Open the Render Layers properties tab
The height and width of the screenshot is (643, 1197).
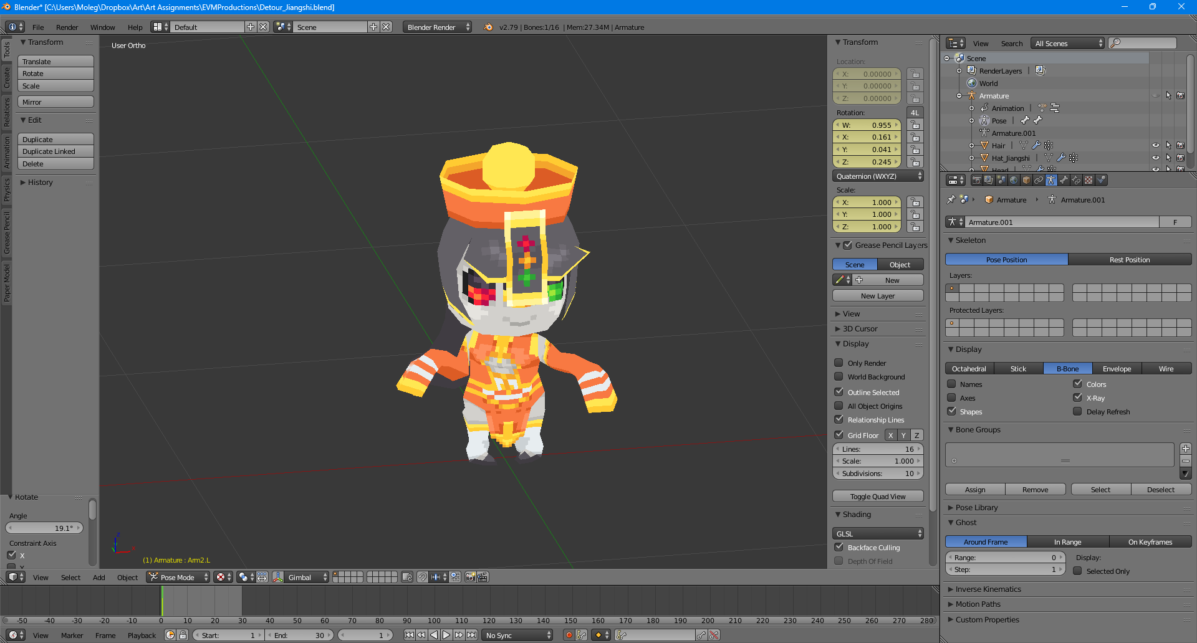[989, 180]
